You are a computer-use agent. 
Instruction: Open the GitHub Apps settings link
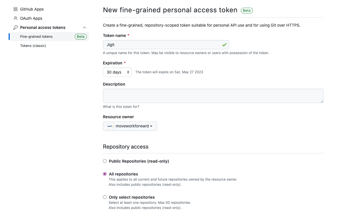[32, 9]
